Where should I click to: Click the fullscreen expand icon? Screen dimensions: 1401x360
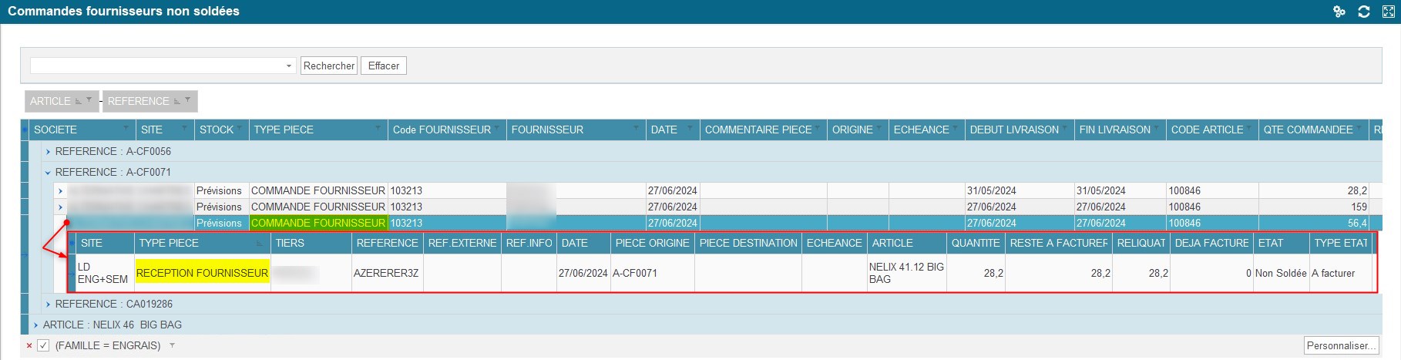click(x=1388, y=12)
